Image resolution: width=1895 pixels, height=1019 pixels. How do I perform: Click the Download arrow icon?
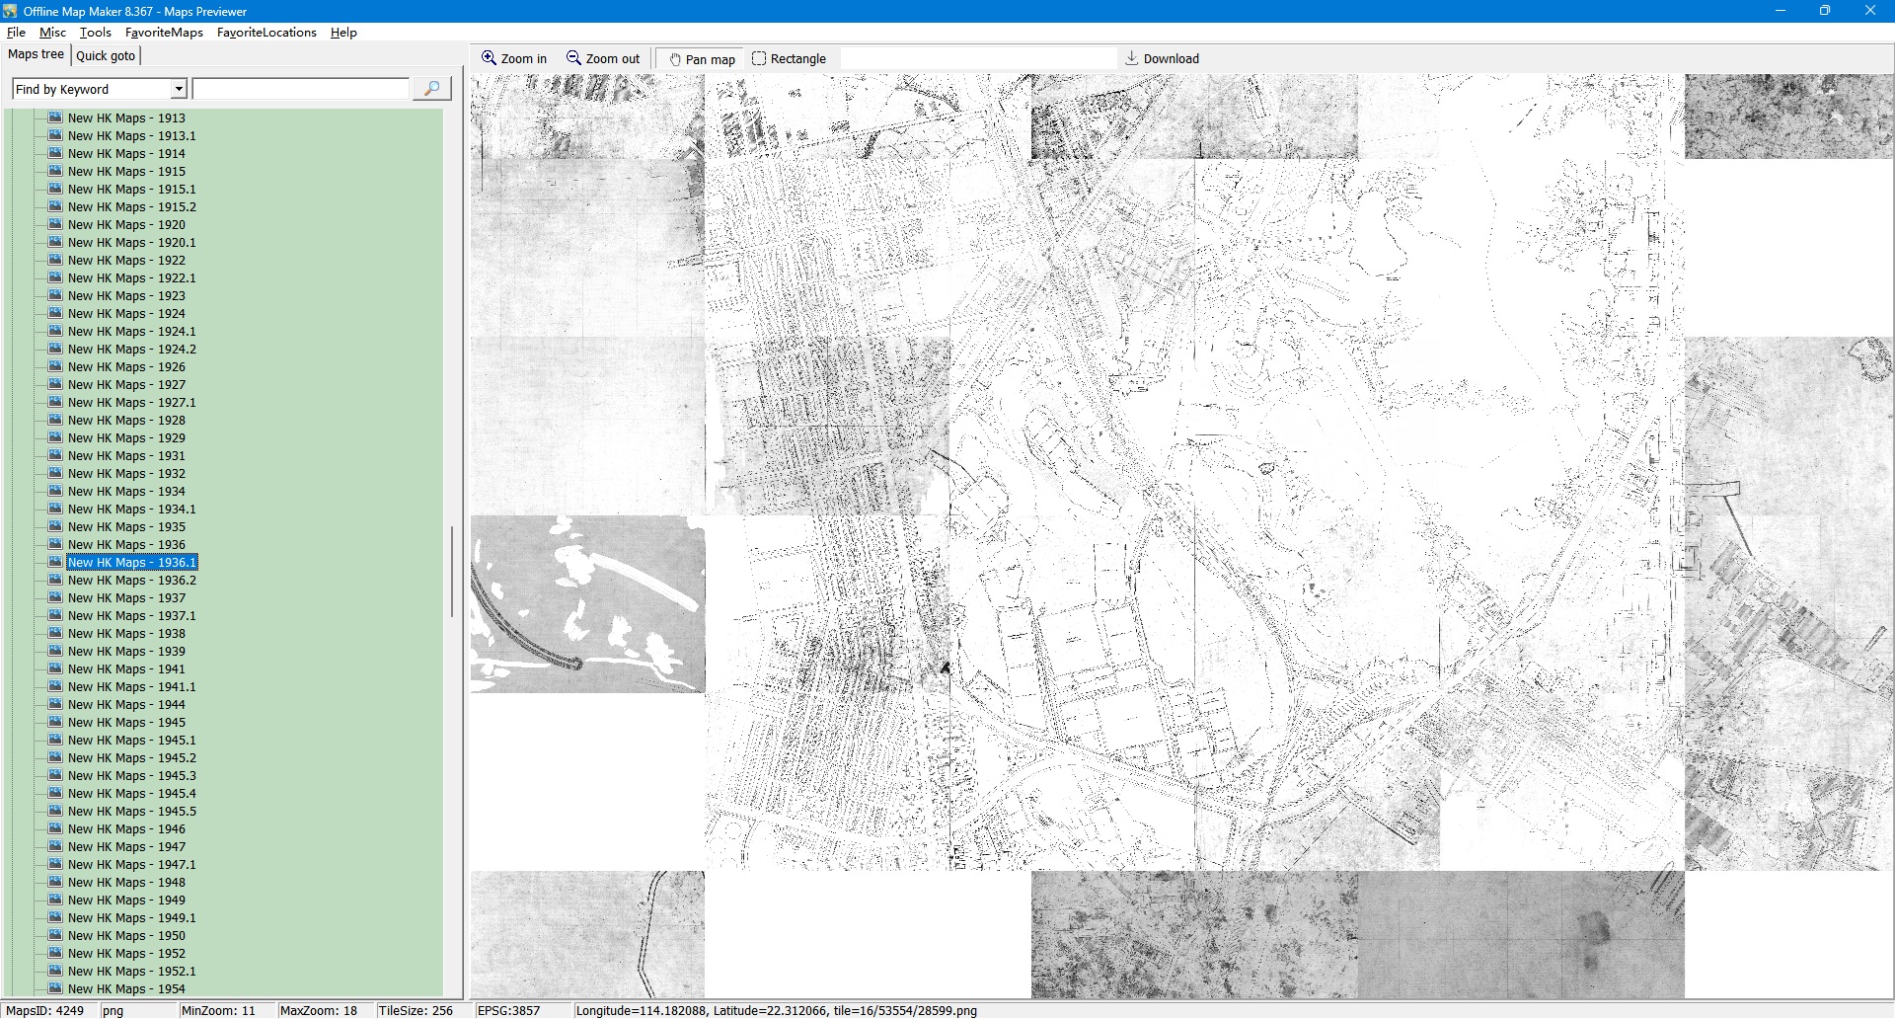tap(1132, 58)
